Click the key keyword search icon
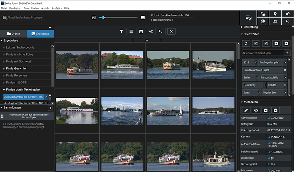Image resolution: width=294 pixels, height=172 pixels. [287, 14]
